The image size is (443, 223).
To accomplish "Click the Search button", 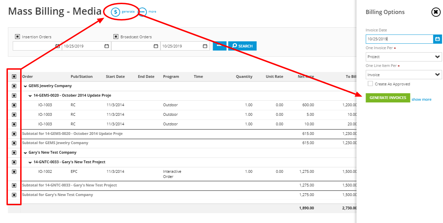I will [x=242, y=46].
